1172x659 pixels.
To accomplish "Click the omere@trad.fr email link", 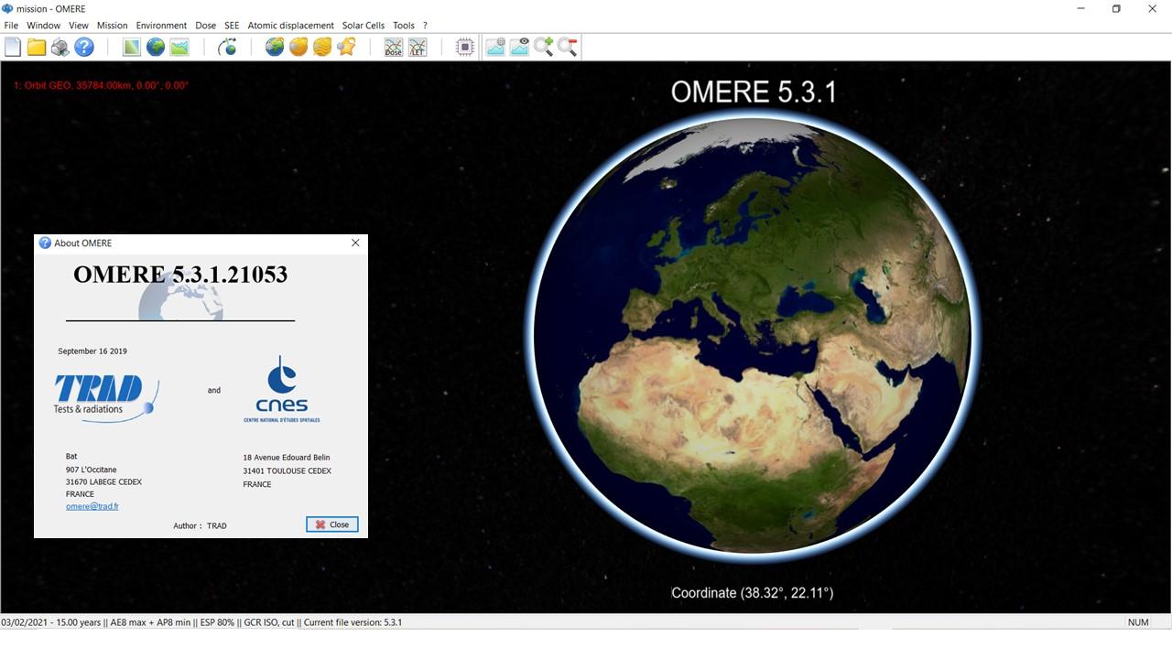I will click(92, 506).
